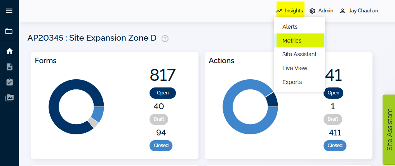Viewport: 395px width, 166px height.
Task: Click the Forms donut chart
Action: [x=76, y=107]
